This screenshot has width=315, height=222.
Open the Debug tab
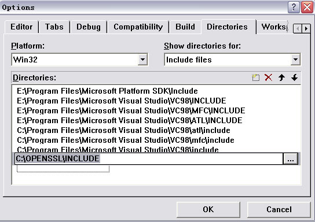click(x=89, y=27)
